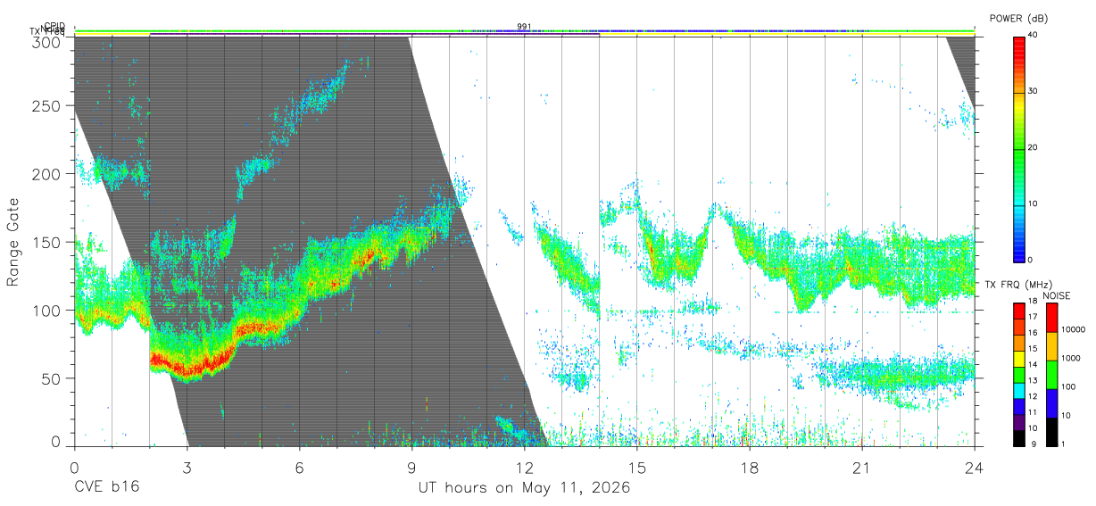Click the yellow swatch in the TX FRQ legend
This screenshot has height=506, width=1096.
(x=1018, y=358)
